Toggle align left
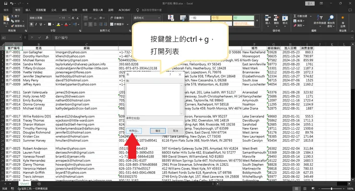The image size is (355, 191). coord(86,24)
